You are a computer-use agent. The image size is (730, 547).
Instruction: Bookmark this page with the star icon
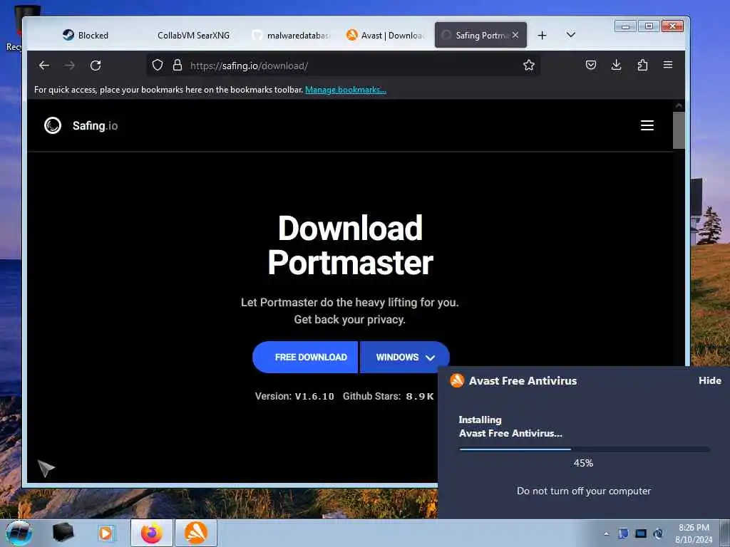click(528, 65)
